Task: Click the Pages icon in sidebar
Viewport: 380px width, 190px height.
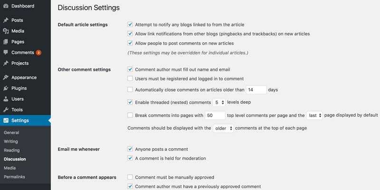Action: tap(6, 42)
